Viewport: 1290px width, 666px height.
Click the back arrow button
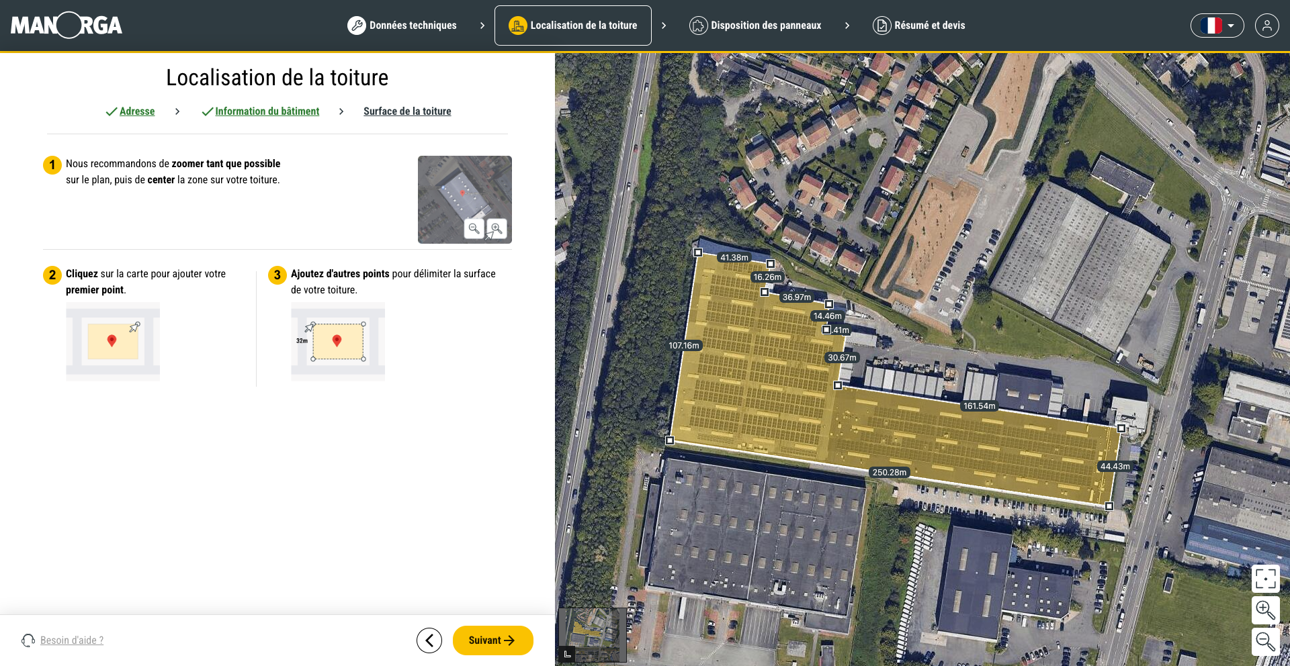point(429,640)
